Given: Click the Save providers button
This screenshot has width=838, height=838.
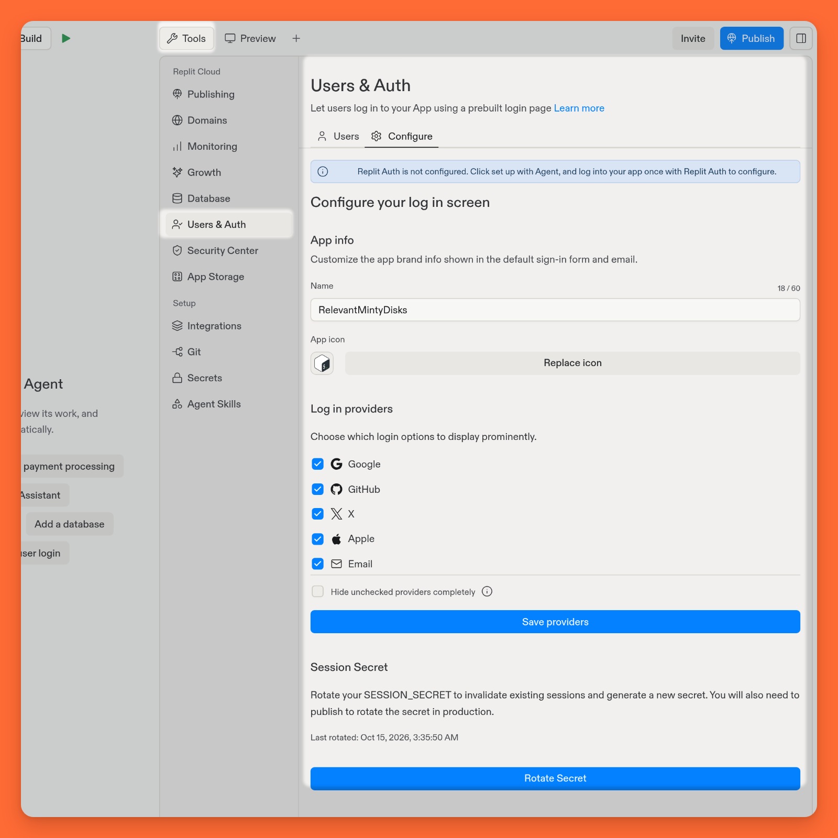Looking at the screenshot, I should tap(555, 622).
